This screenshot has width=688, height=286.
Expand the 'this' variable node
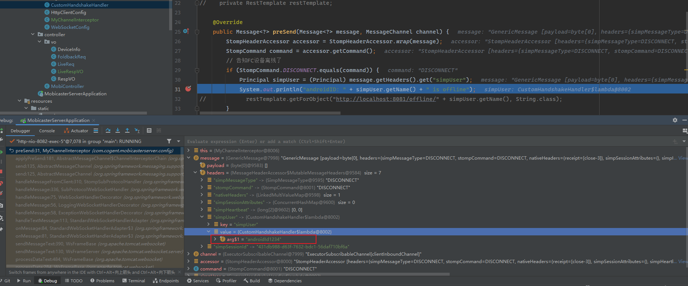tap(189, 150)
